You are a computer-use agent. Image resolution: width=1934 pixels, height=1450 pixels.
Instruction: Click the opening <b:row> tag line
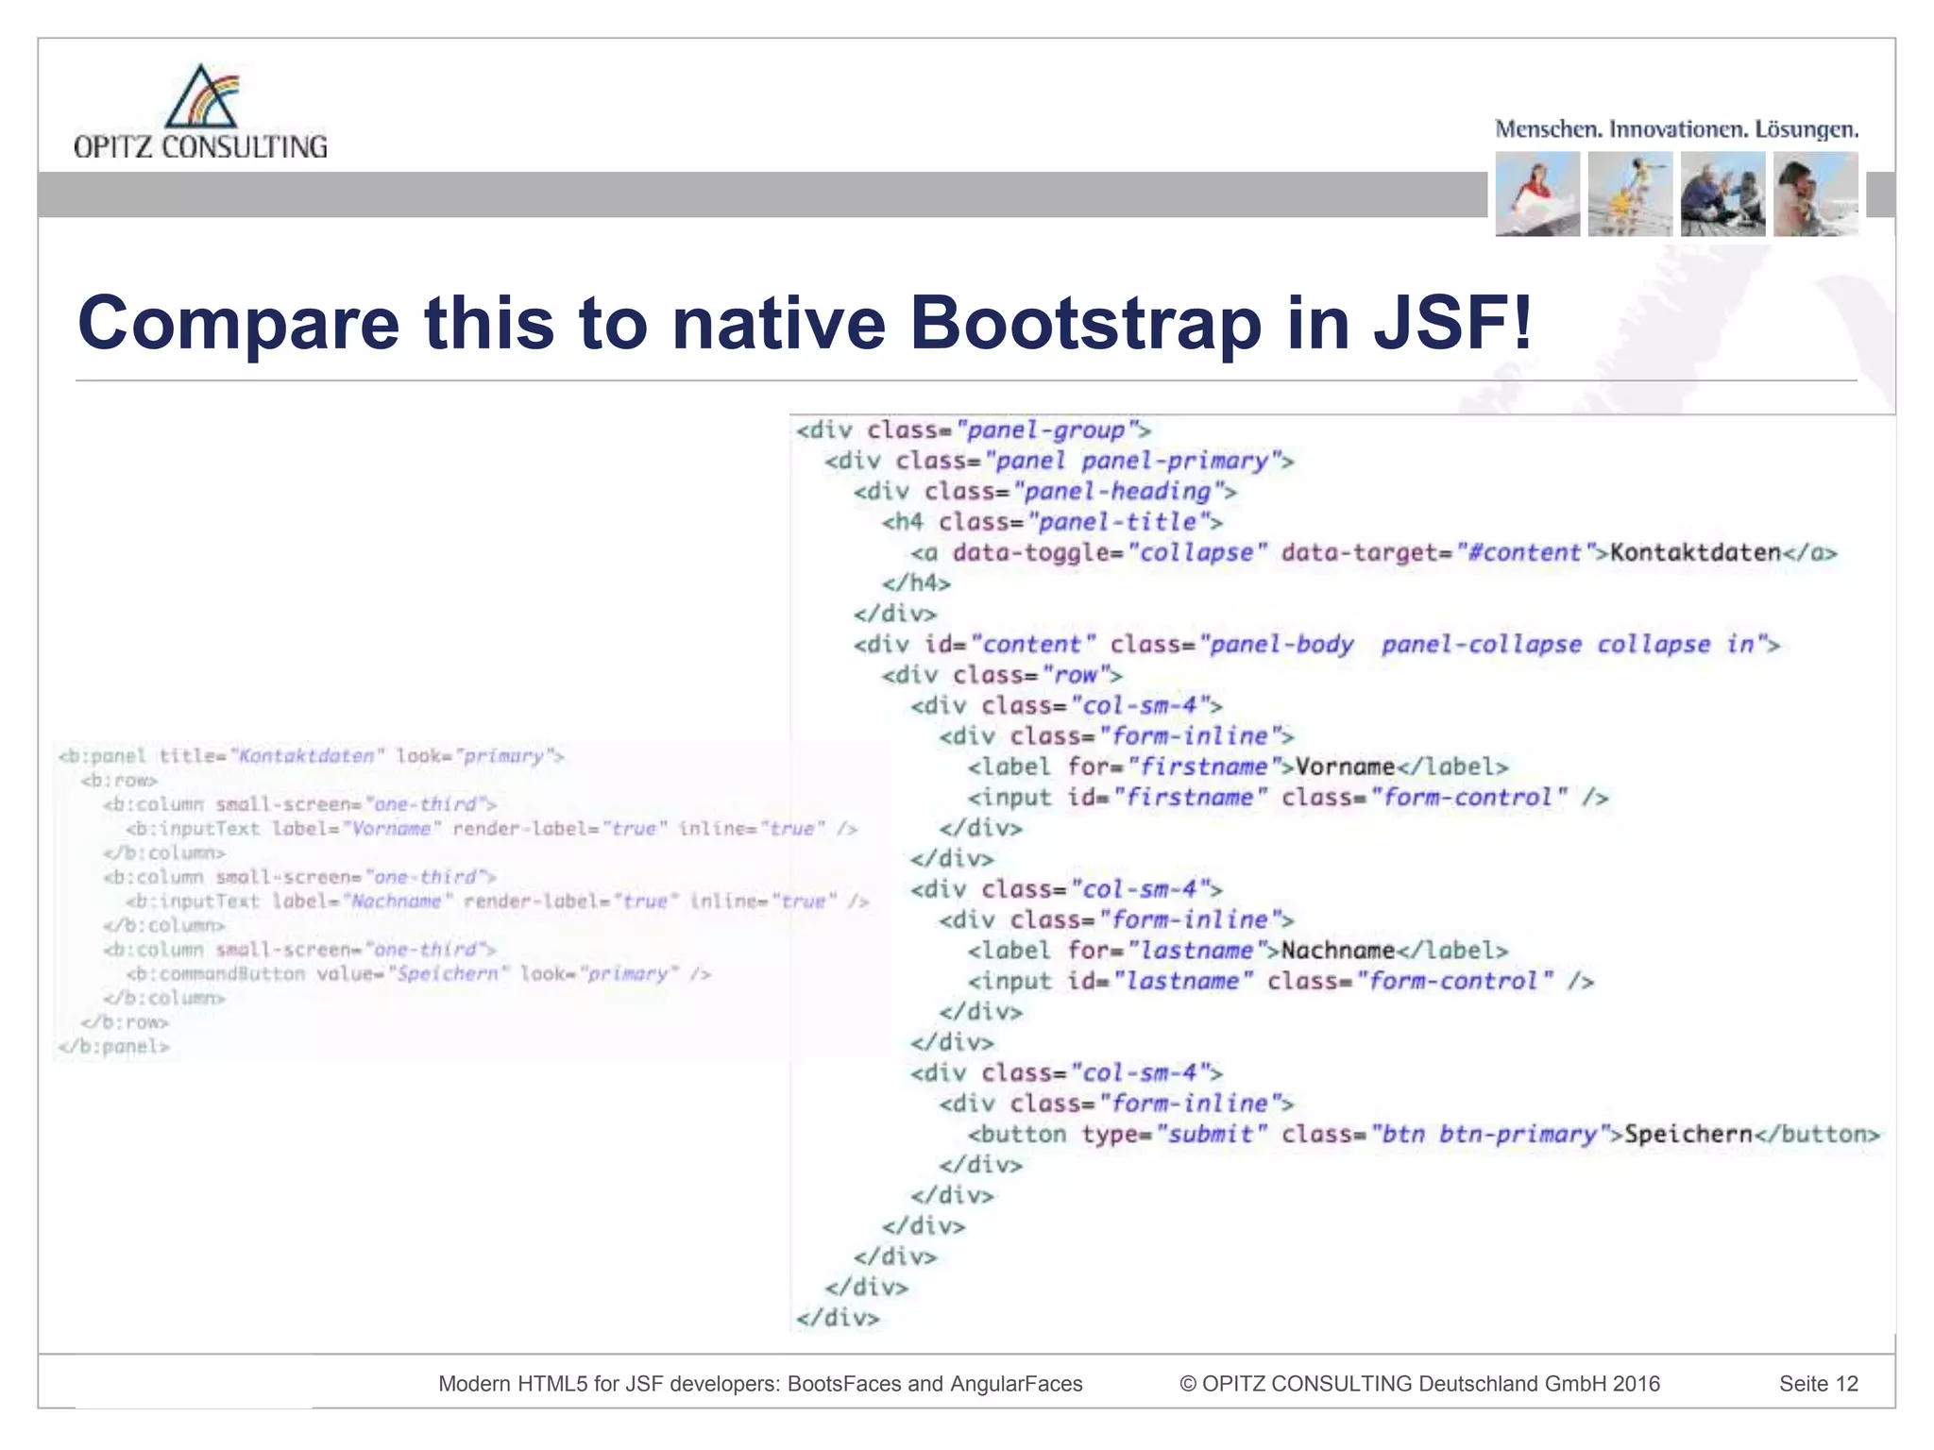tap(119, 781)
